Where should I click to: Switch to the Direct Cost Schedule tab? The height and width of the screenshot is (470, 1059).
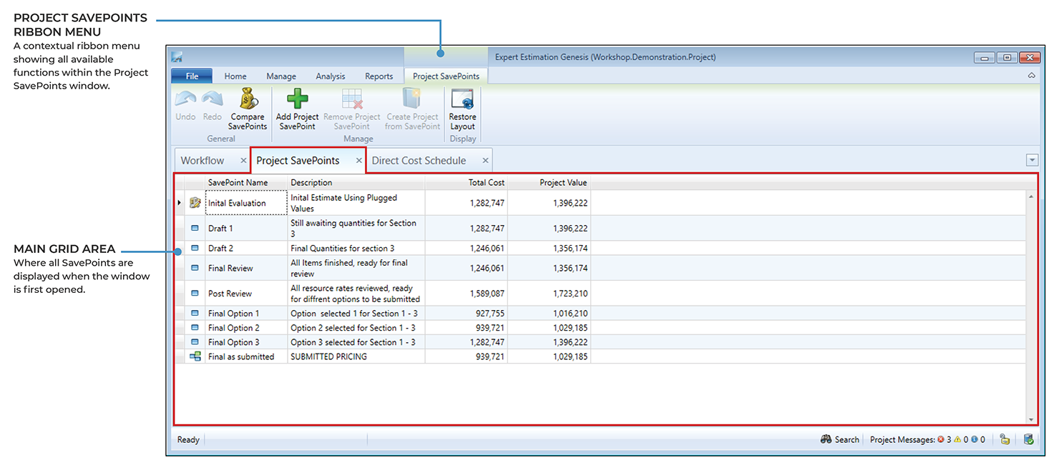419,161
